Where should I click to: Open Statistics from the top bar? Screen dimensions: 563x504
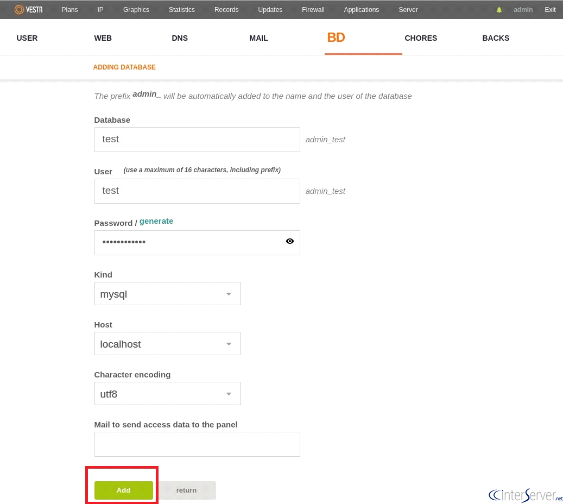click(182, 10)
